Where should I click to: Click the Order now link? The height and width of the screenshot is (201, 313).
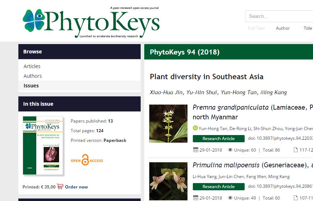pyautogui.click(x=76, y=187)
